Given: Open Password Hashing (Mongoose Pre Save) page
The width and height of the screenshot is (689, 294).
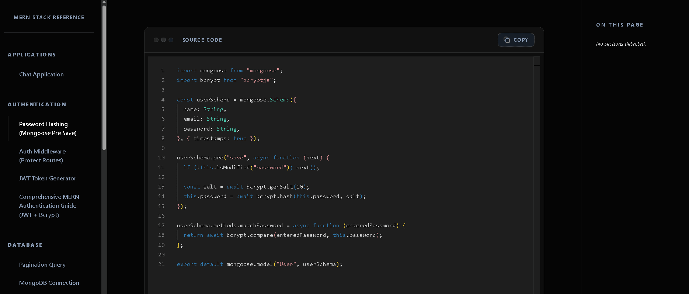Looking at the screenshot, I should (48, 129).
